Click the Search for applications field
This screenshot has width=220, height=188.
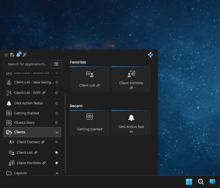click(27, 64)
